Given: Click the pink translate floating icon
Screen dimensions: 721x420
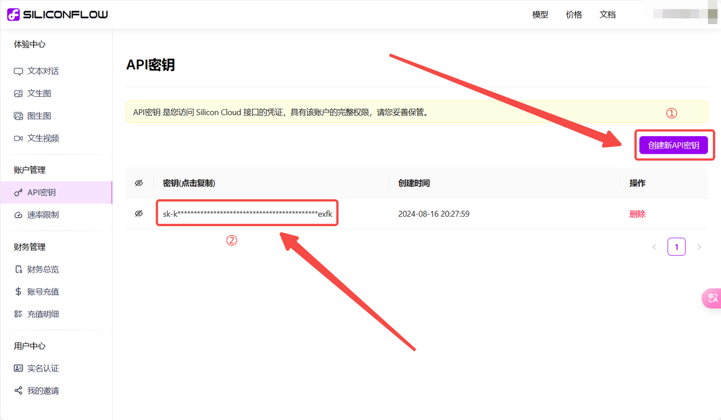Looking at the screenshot, I should pyautogui.click(x=712, y=298).
